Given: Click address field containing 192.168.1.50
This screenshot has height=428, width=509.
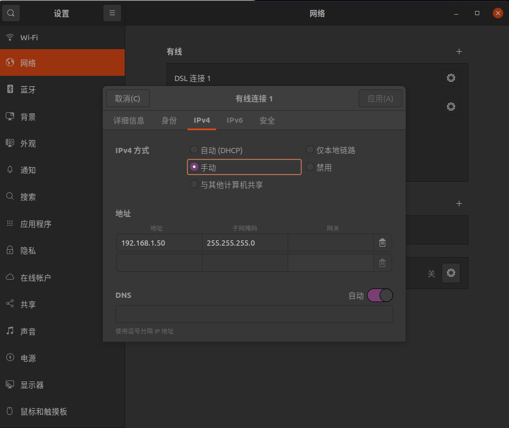Looking at the screenshot, I should [x=159, y=243].
